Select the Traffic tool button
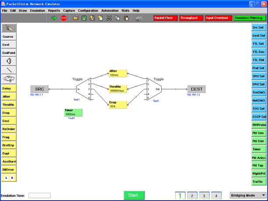Viewport: 268px width, 201px height. pyautogui.click(x=259, y=182)
